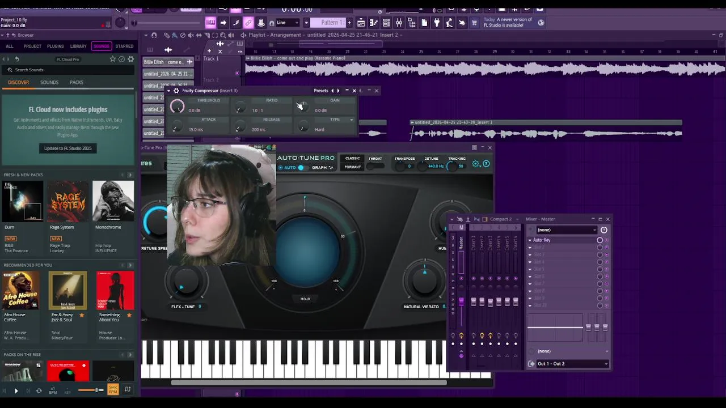Select the playlist zoom magnifier tool
726x408 pixels.
coord(223,35)
